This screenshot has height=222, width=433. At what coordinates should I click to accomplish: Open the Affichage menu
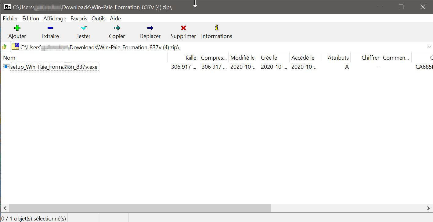pos(55,19)
